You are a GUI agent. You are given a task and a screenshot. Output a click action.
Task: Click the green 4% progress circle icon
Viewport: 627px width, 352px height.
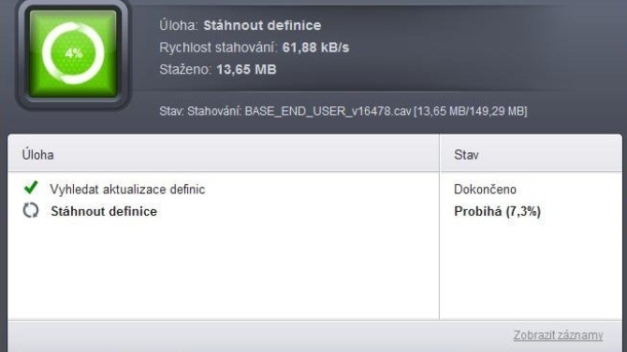click(x=73, y=53)
